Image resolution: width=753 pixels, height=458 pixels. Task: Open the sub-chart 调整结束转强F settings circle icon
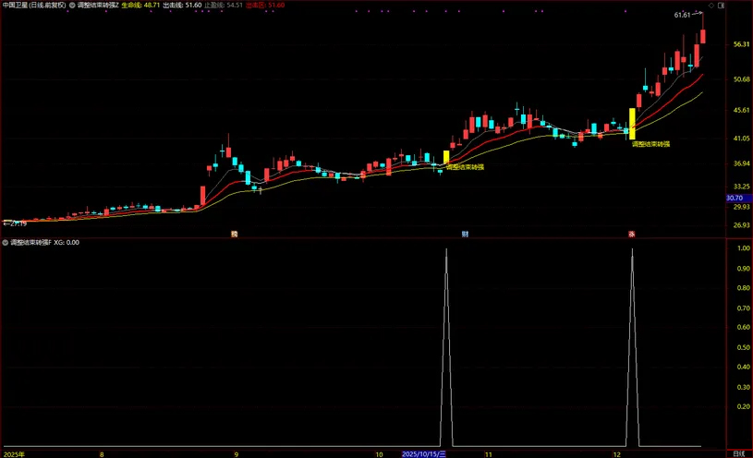coord(6,243)
